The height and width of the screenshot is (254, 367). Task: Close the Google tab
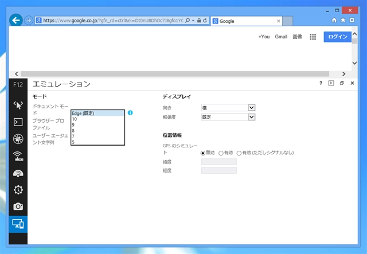point(279,21)
